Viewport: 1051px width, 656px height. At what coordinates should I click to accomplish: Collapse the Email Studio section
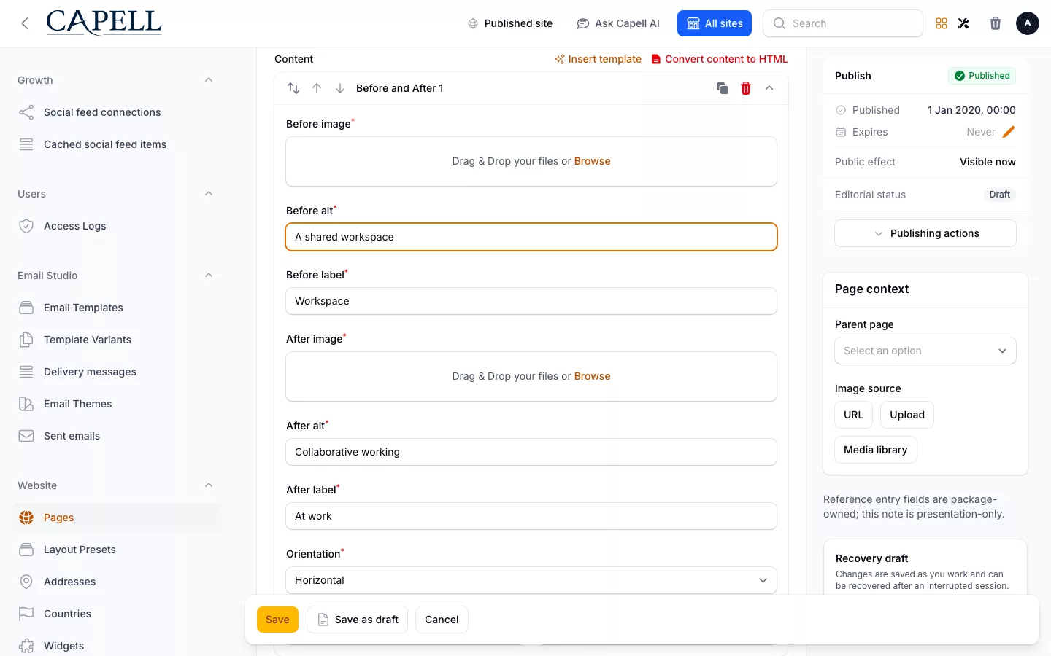pos(209,276)
